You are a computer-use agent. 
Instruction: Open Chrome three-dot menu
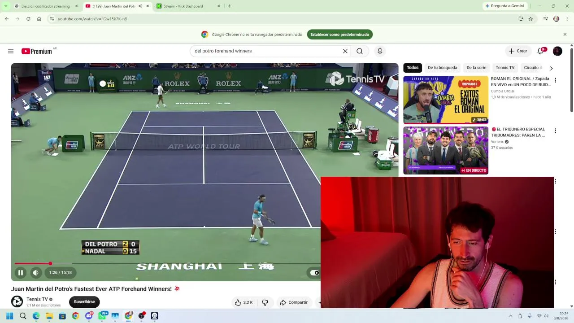567,19
